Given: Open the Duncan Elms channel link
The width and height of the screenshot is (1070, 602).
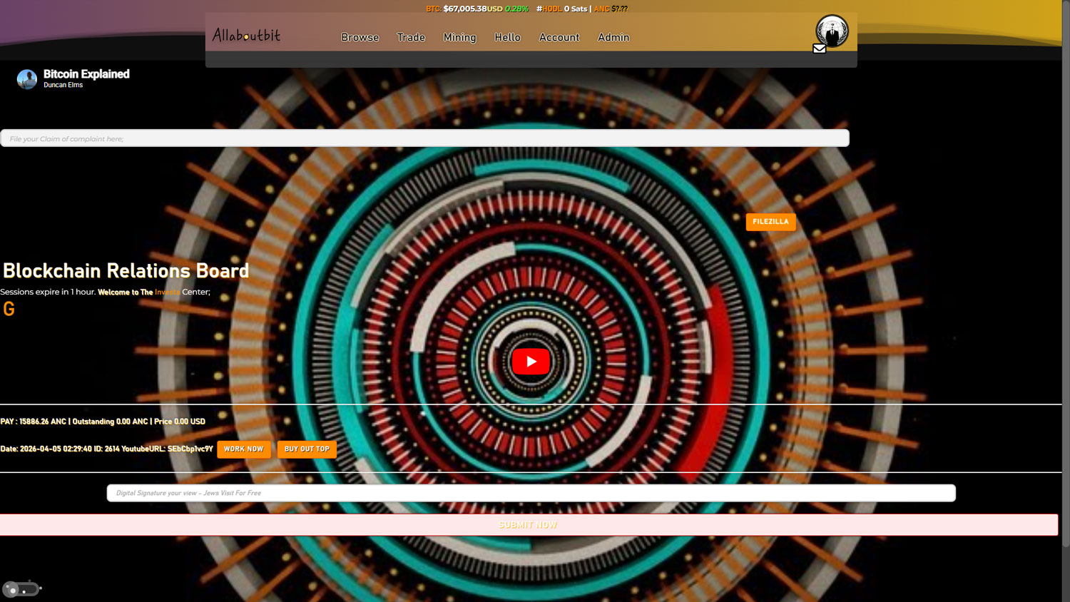Looking at the screenshot, I should pyautogui.click(x=63, y=85).
